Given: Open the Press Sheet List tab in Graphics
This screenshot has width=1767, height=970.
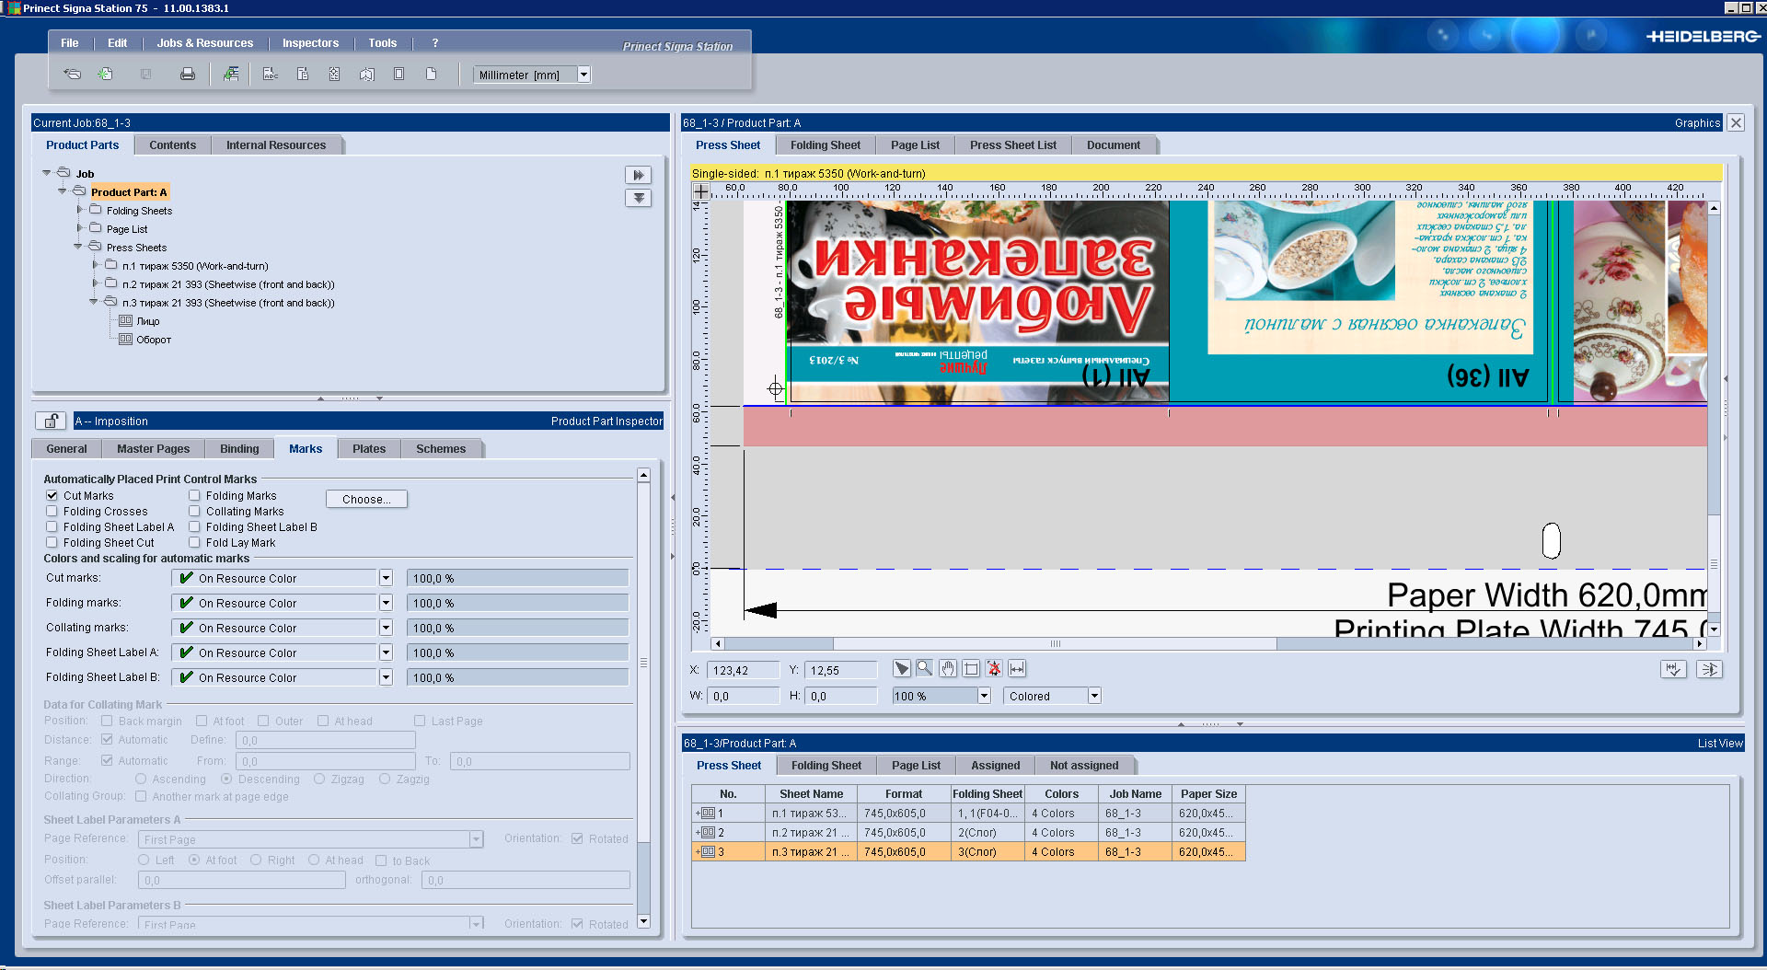Looking at the screenshot, I should [1012, 145].
